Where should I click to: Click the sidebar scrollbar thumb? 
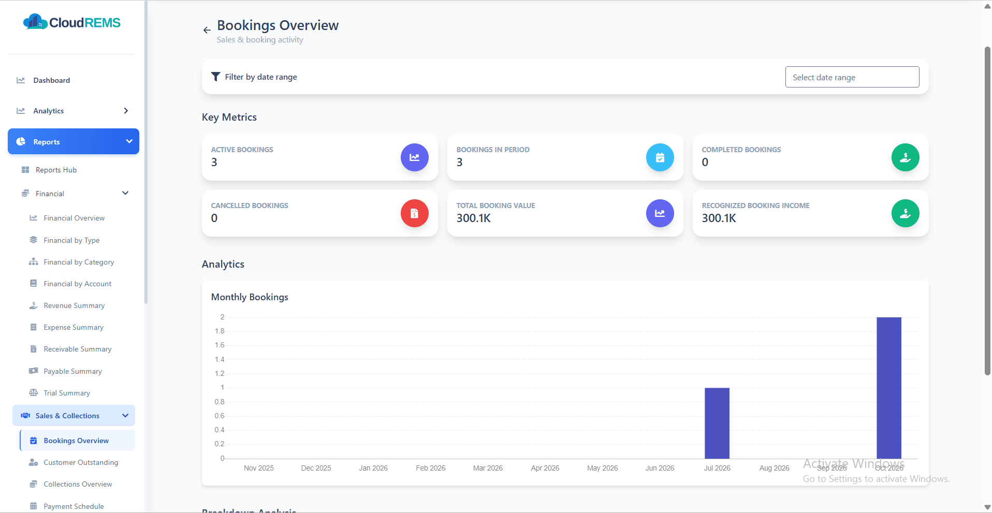click(x=146, y=152)
